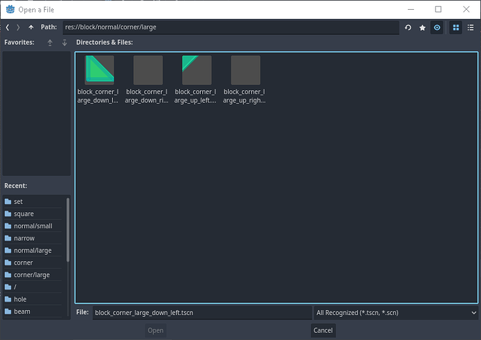Open recent folder 'corner/large'
This screenshot has height=340, width=481.
pyautogui.click(x=33, y=275)
